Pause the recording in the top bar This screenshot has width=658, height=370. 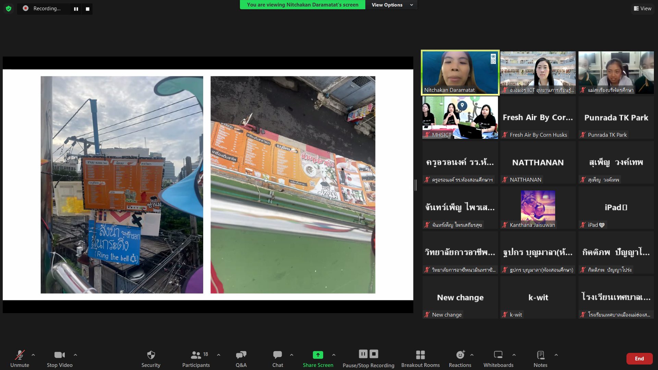[76, 9]
